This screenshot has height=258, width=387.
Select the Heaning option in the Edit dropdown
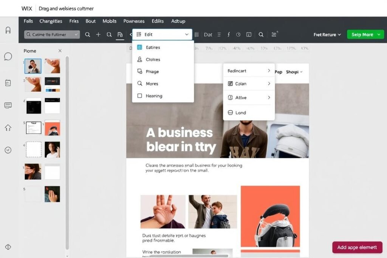(x=153, y=96)
